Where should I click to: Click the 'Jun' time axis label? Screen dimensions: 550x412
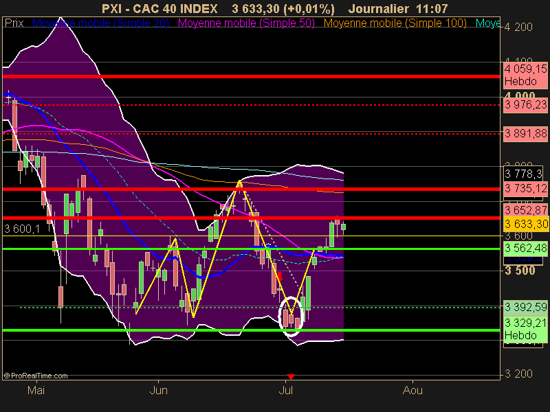pyautogui.click(x=159, y=390)
